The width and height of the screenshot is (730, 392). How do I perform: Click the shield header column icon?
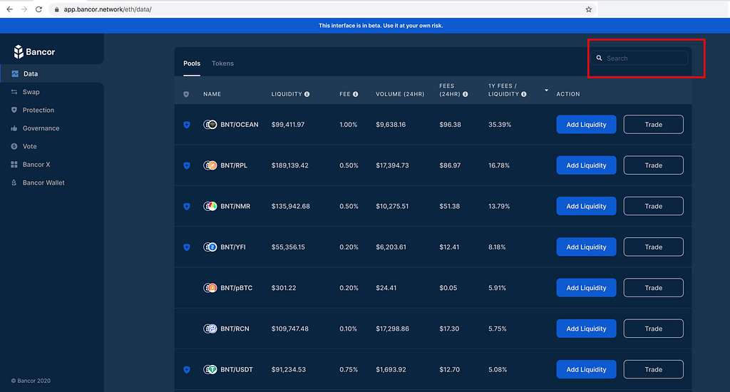click(x=186, y=95)
